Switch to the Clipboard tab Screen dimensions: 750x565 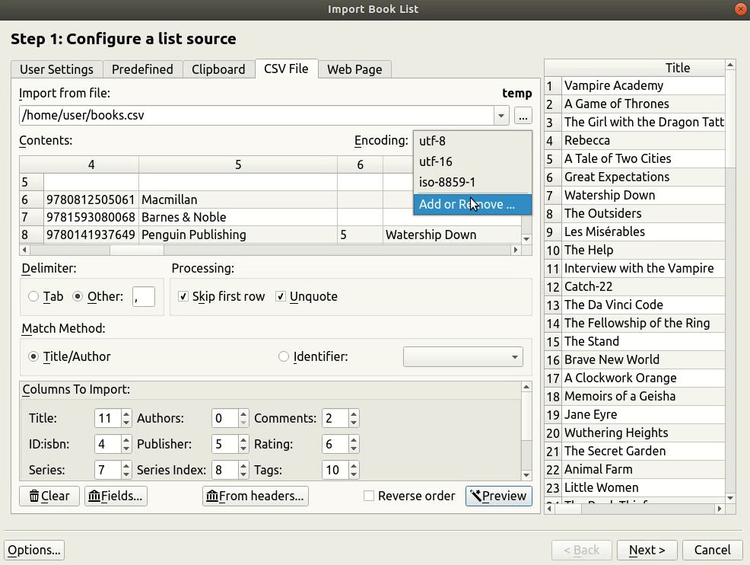(218, 69)
